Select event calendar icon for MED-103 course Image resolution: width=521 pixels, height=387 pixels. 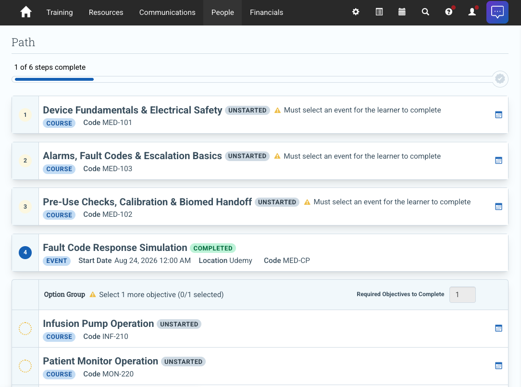[498, 160]
